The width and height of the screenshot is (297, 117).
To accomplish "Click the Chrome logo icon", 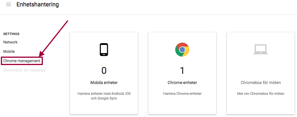I will coord(182,50).
